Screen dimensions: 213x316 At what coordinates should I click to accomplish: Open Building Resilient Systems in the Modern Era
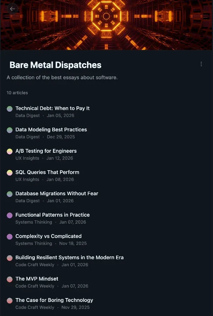point(69,257)
